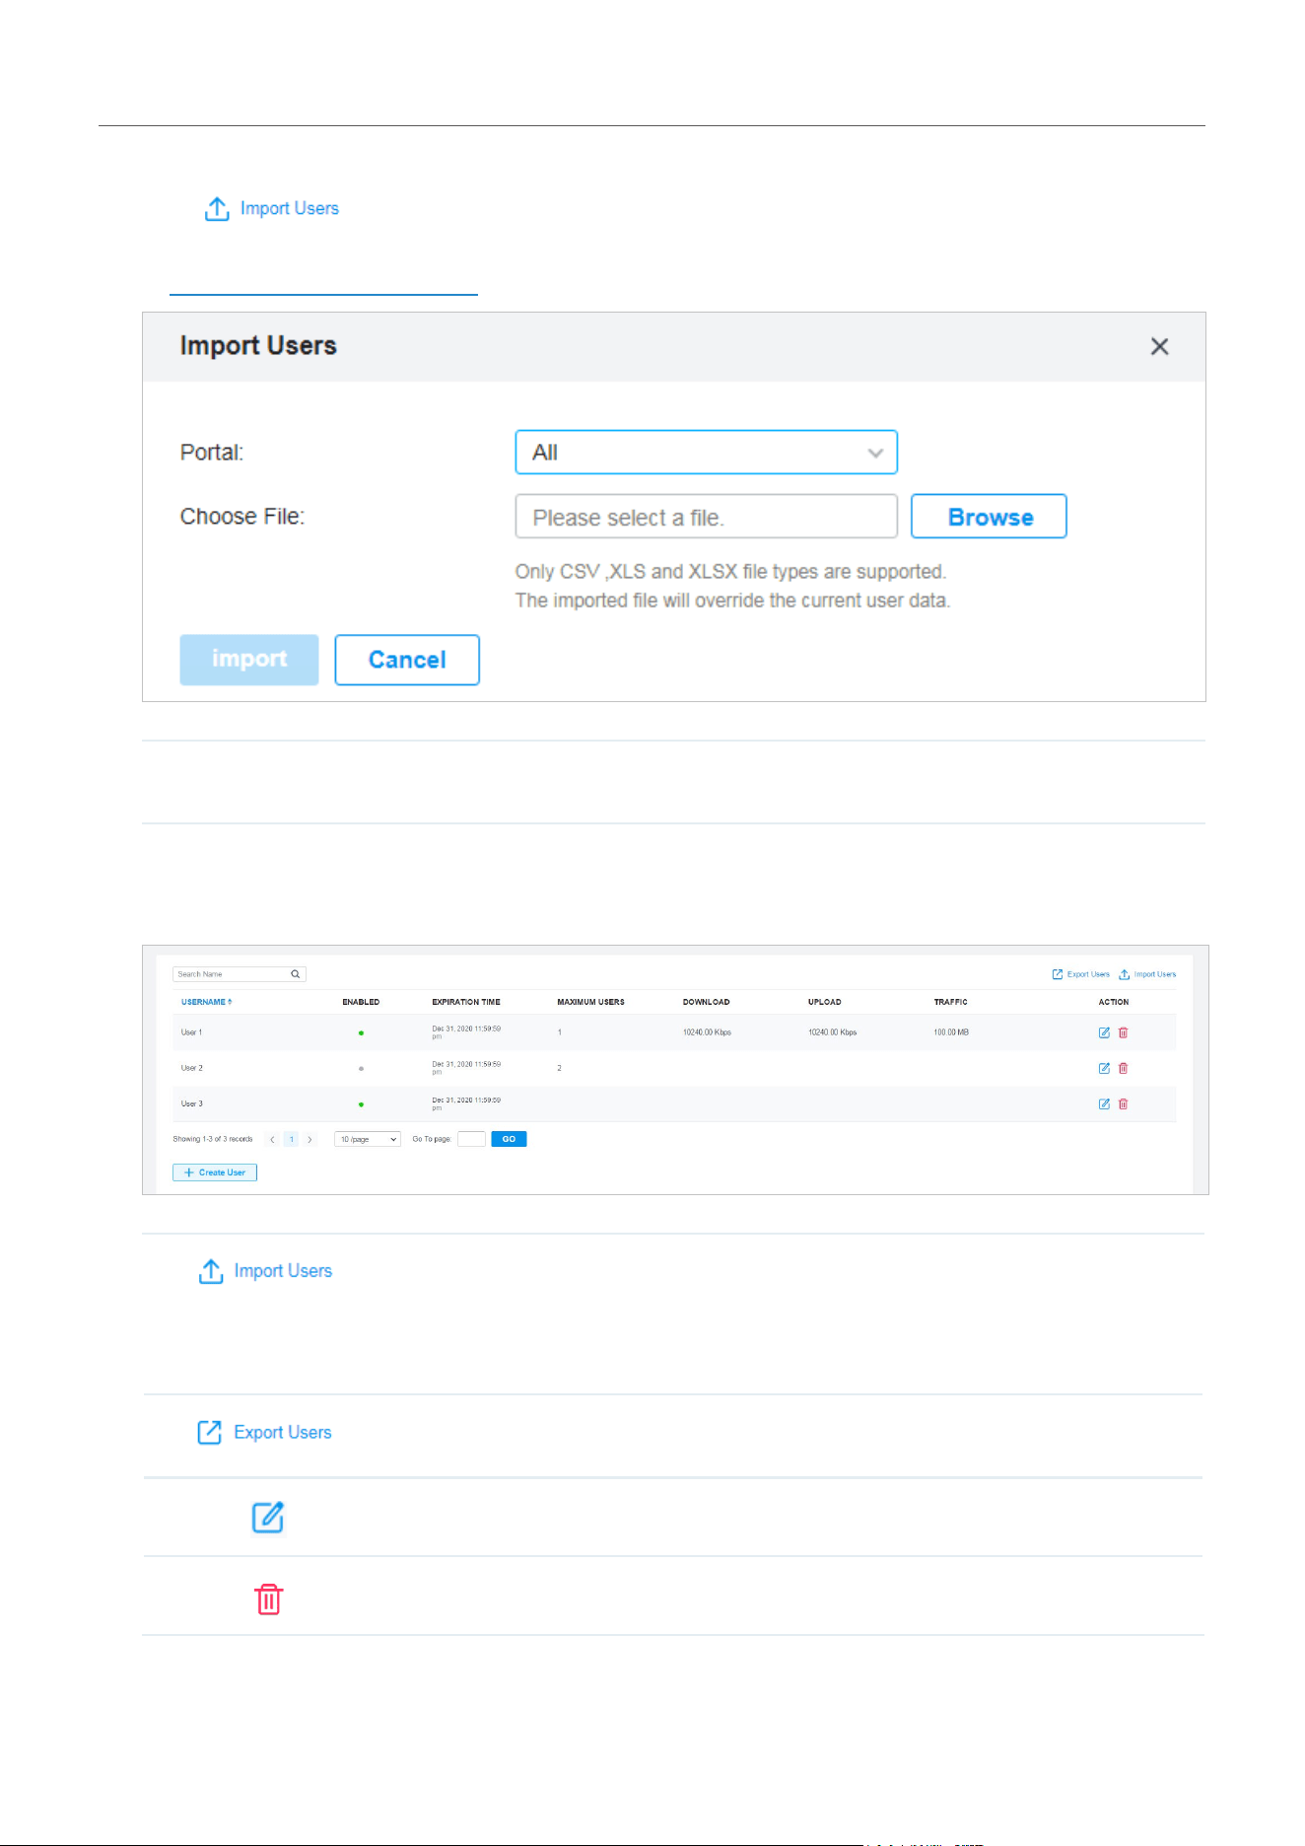Click the Create User button
The width and height of the screenshot is (1305, 1846).
[x=215, y=1172]
